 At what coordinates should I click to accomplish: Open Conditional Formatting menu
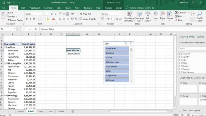click(129, 17)
